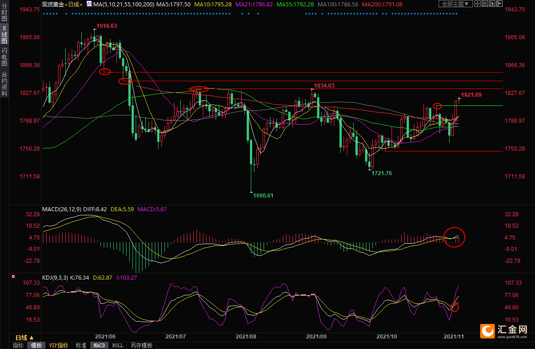Click the 另存模板 button
This screenshot has width=535, height=349.
(141, 345)
